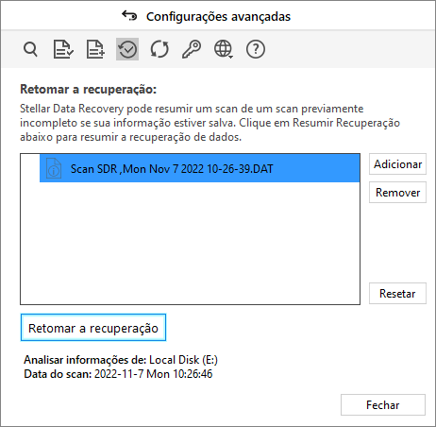Click the Configurações avançadas title text
Viewport: 436px width, 427px height.
pos(218,17)
